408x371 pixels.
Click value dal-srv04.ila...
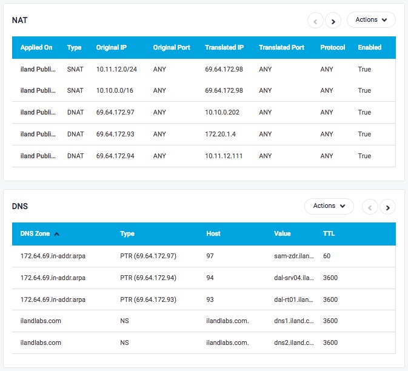(x=294, y=278)
